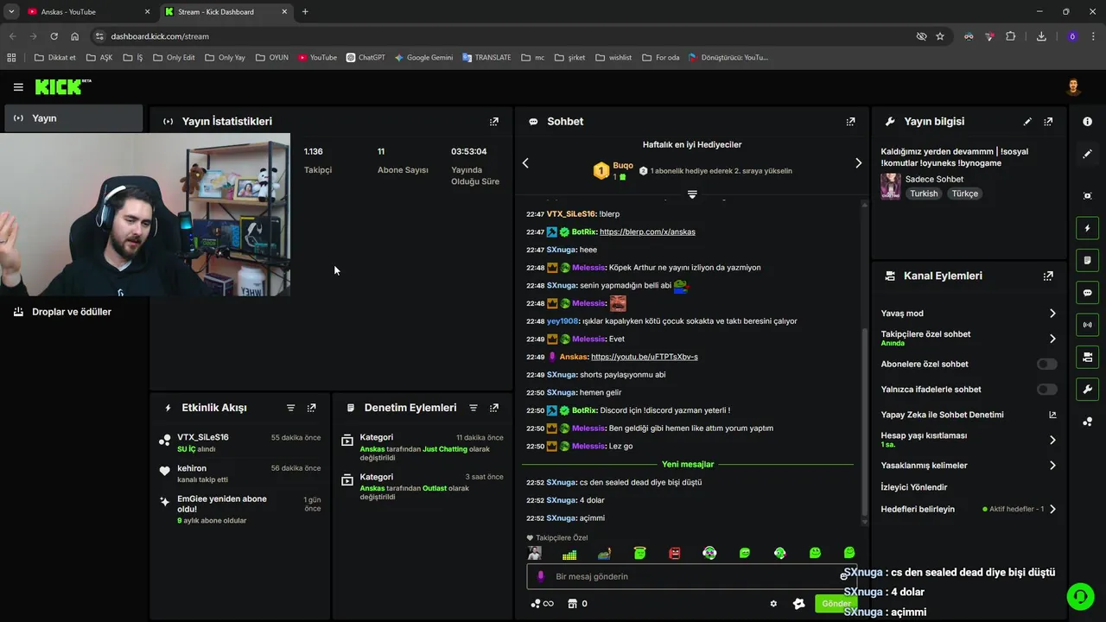
Task: Click the channel points infinity icon
Action: (542, 604)
